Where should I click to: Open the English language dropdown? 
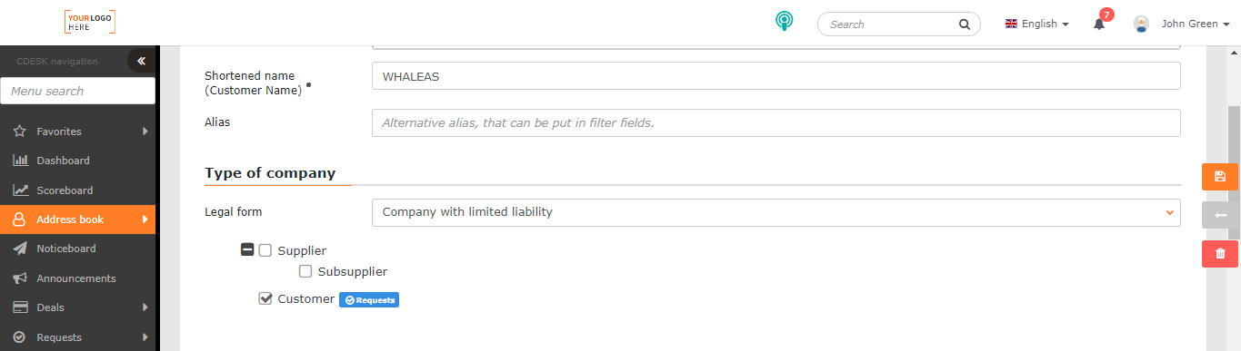point(1036,24)
